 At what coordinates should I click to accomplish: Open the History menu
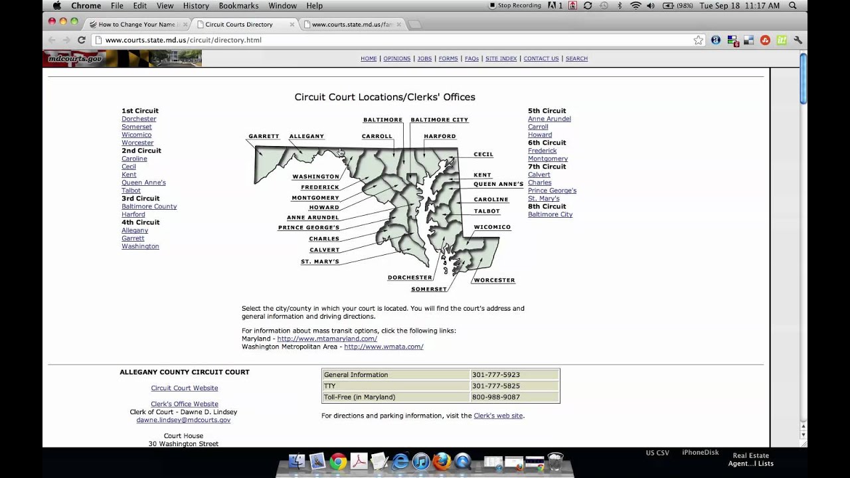(196, 5)
